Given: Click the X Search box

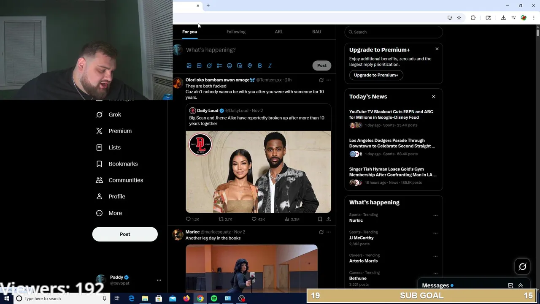Looking at the screenshot, I should click(393, 32).
